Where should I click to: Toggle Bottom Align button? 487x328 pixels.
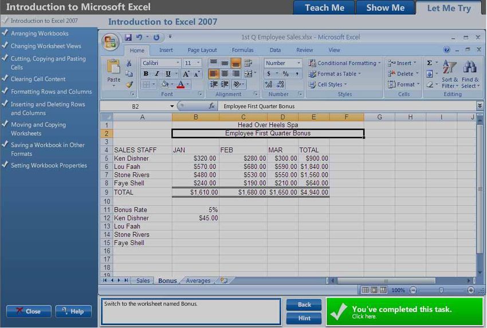235,64
